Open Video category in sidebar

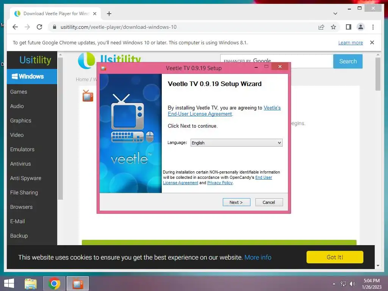[x=17, y=135]
